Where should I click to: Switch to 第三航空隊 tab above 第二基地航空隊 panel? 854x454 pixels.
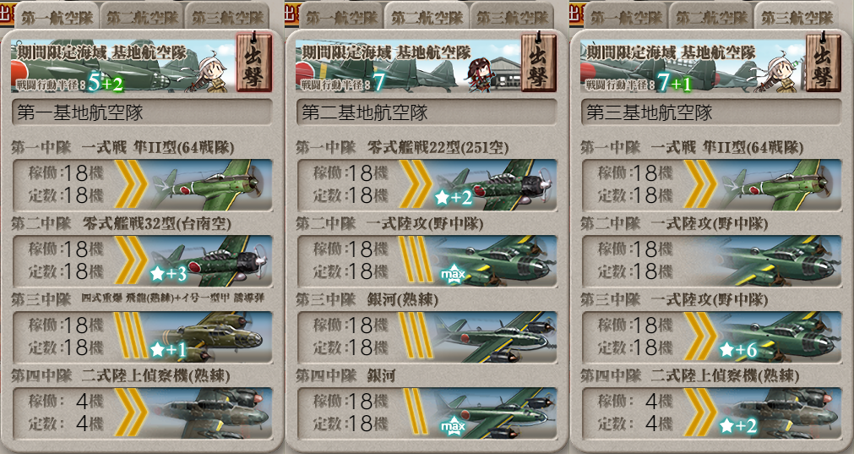[512, 17]
